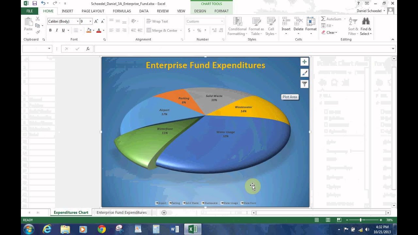Collapse the ribbon with the chevron
This screenshot has height=235, width=418.
tap(393, 39)
